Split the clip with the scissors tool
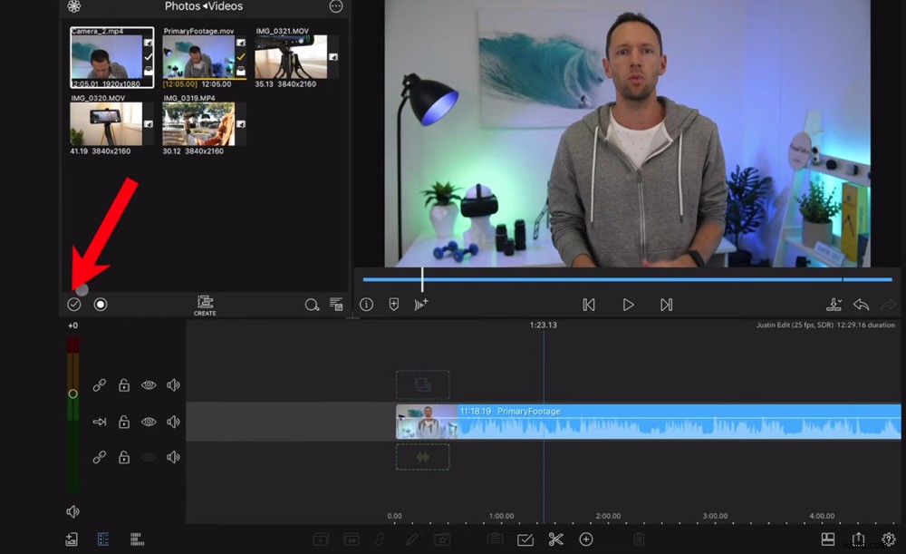This screenshot has height=554, width=906. coord(555,539)
